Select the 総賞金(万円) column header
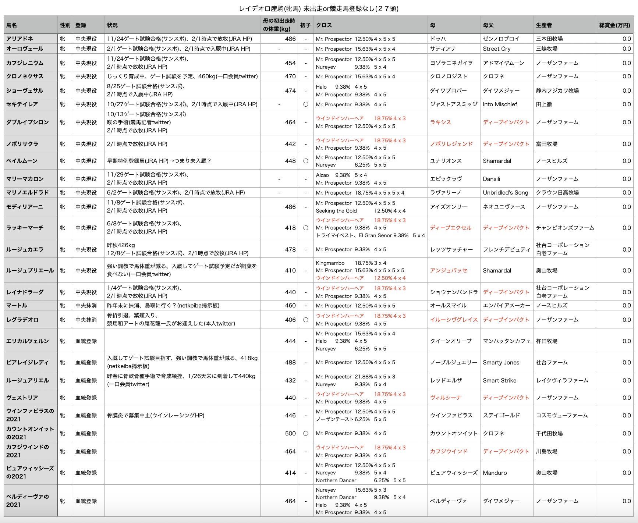 pyautogui.click(x=615, y=25)
